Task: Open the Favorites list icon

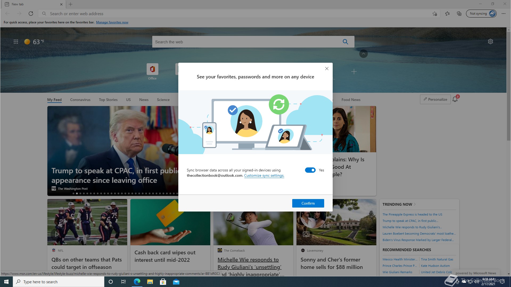Action: [447, 14]
